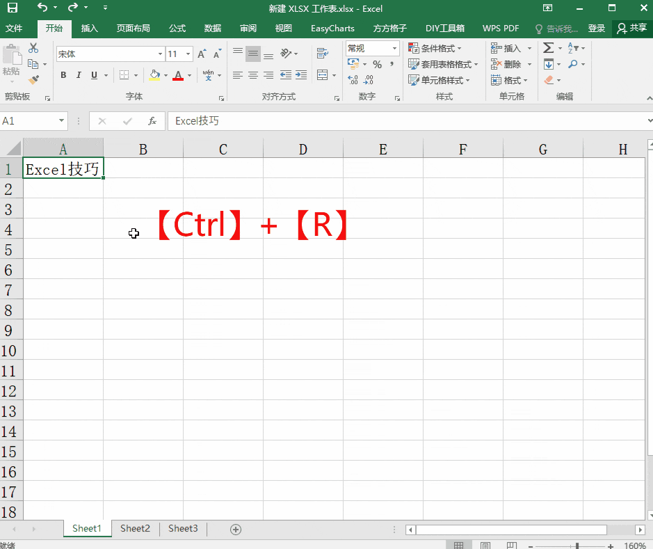Select the Merge and Center icon
The image size is (653, 549).
(323, 75)
